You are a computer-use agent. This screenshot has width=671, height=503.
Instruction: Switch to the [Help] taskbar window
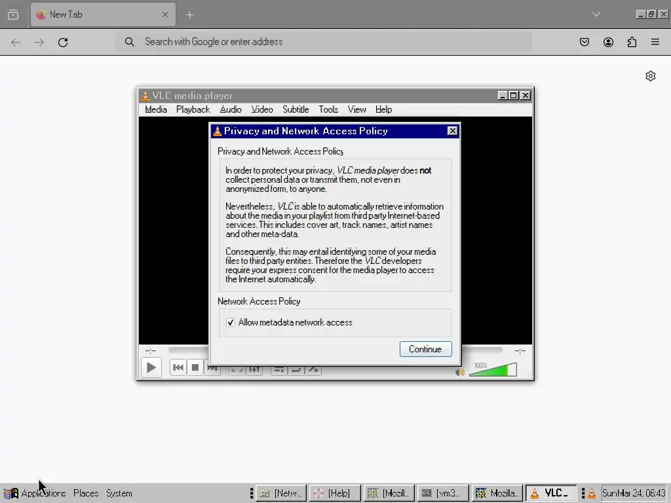[335, 493]
